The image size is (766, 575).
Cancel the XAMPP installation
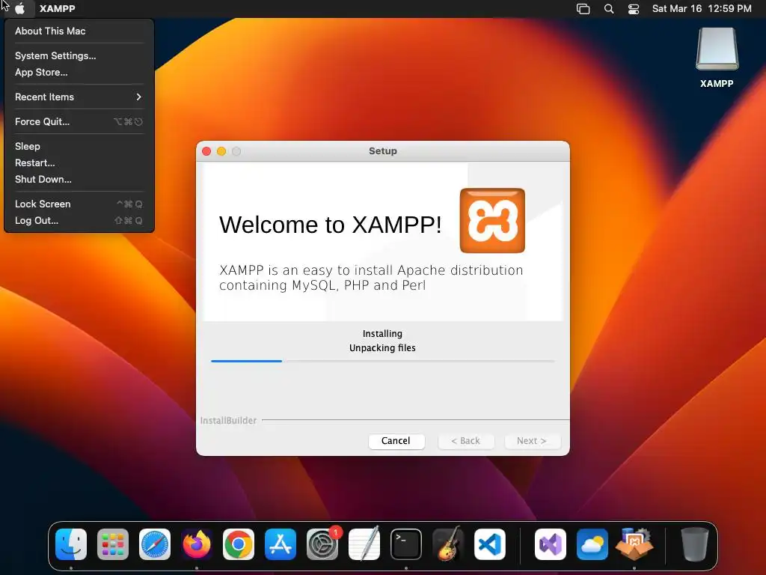(x=396, y=440)
